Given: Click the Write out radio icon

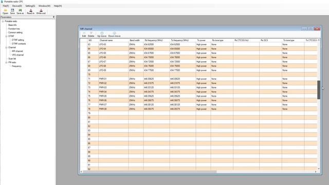Looking at the screenshot, I should (41, 11).
